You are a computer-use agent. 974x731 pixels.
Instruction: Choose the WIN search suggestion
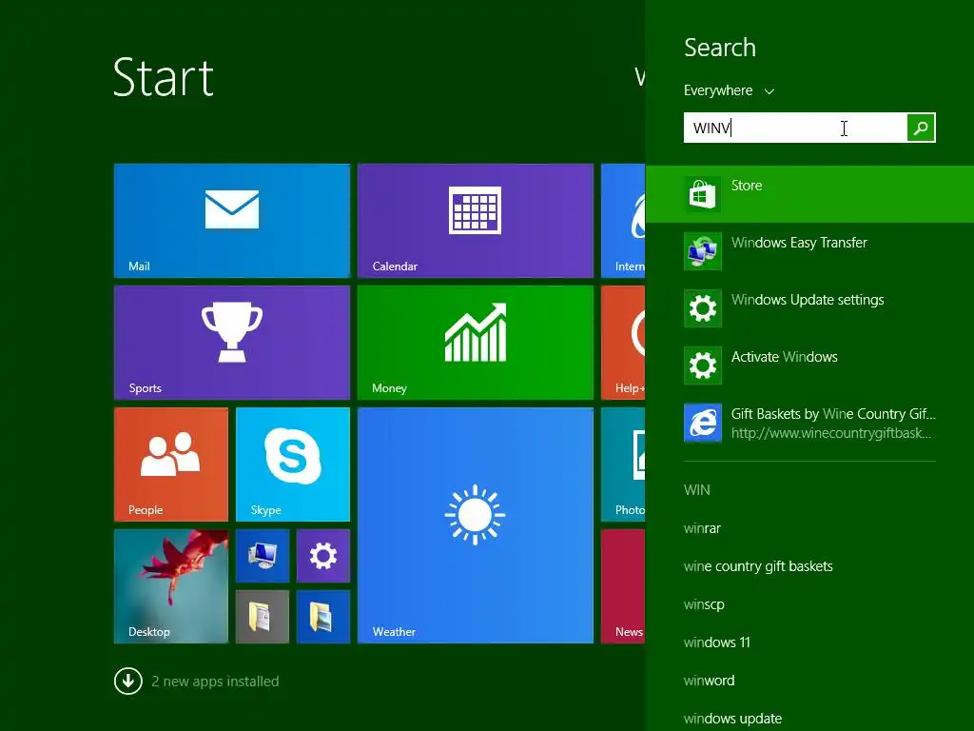696,490
